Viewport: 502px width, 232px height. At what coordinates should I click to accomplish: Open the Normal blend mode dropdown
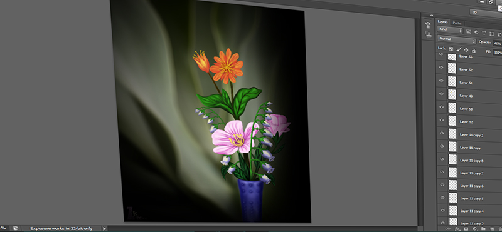pyautogui.click(x=457, y=39)
